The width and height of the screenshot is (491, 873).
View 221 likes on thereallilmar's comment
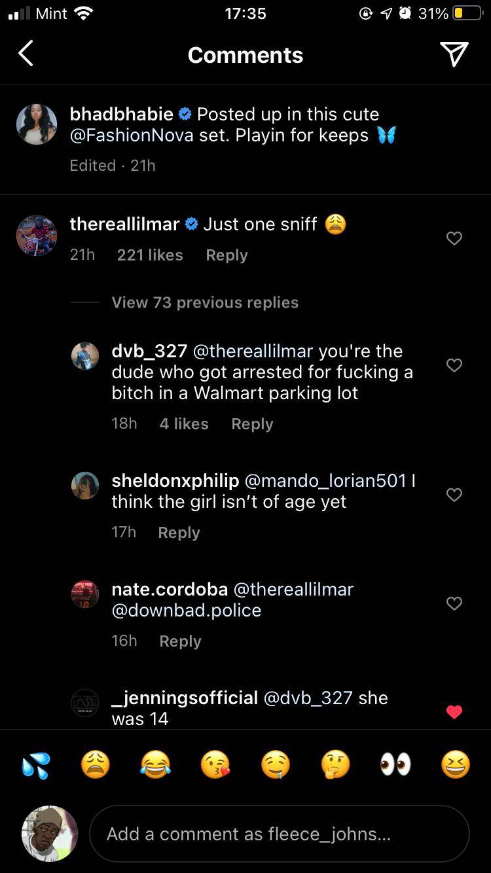150,255
